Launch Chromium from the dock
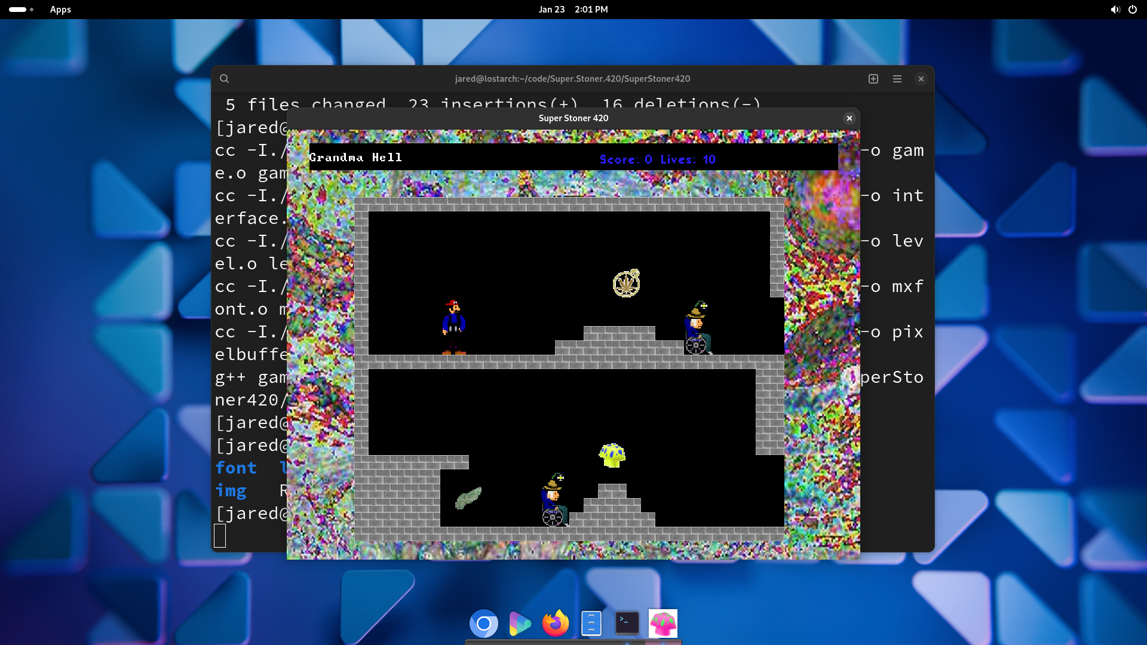This screenshot has height=645, width=1147. click(484, 624)
